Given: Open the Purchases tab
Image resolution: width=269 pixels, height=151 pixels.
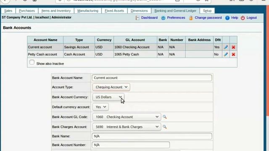Looking at the screenshot, I should pyautogui.click(x=27, y=10).
